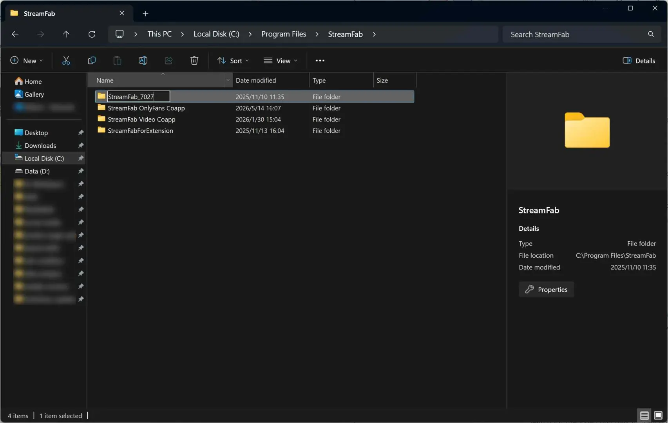Sort by Date modified column header
The width and height of the screenshot is (668, 423).
pyautogui.click(x=271, y=80)
